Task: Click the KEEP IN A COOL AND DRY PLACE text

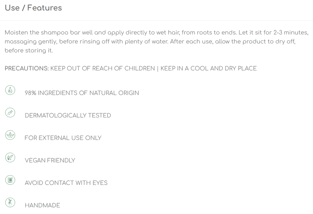Action: click(208, 68)
